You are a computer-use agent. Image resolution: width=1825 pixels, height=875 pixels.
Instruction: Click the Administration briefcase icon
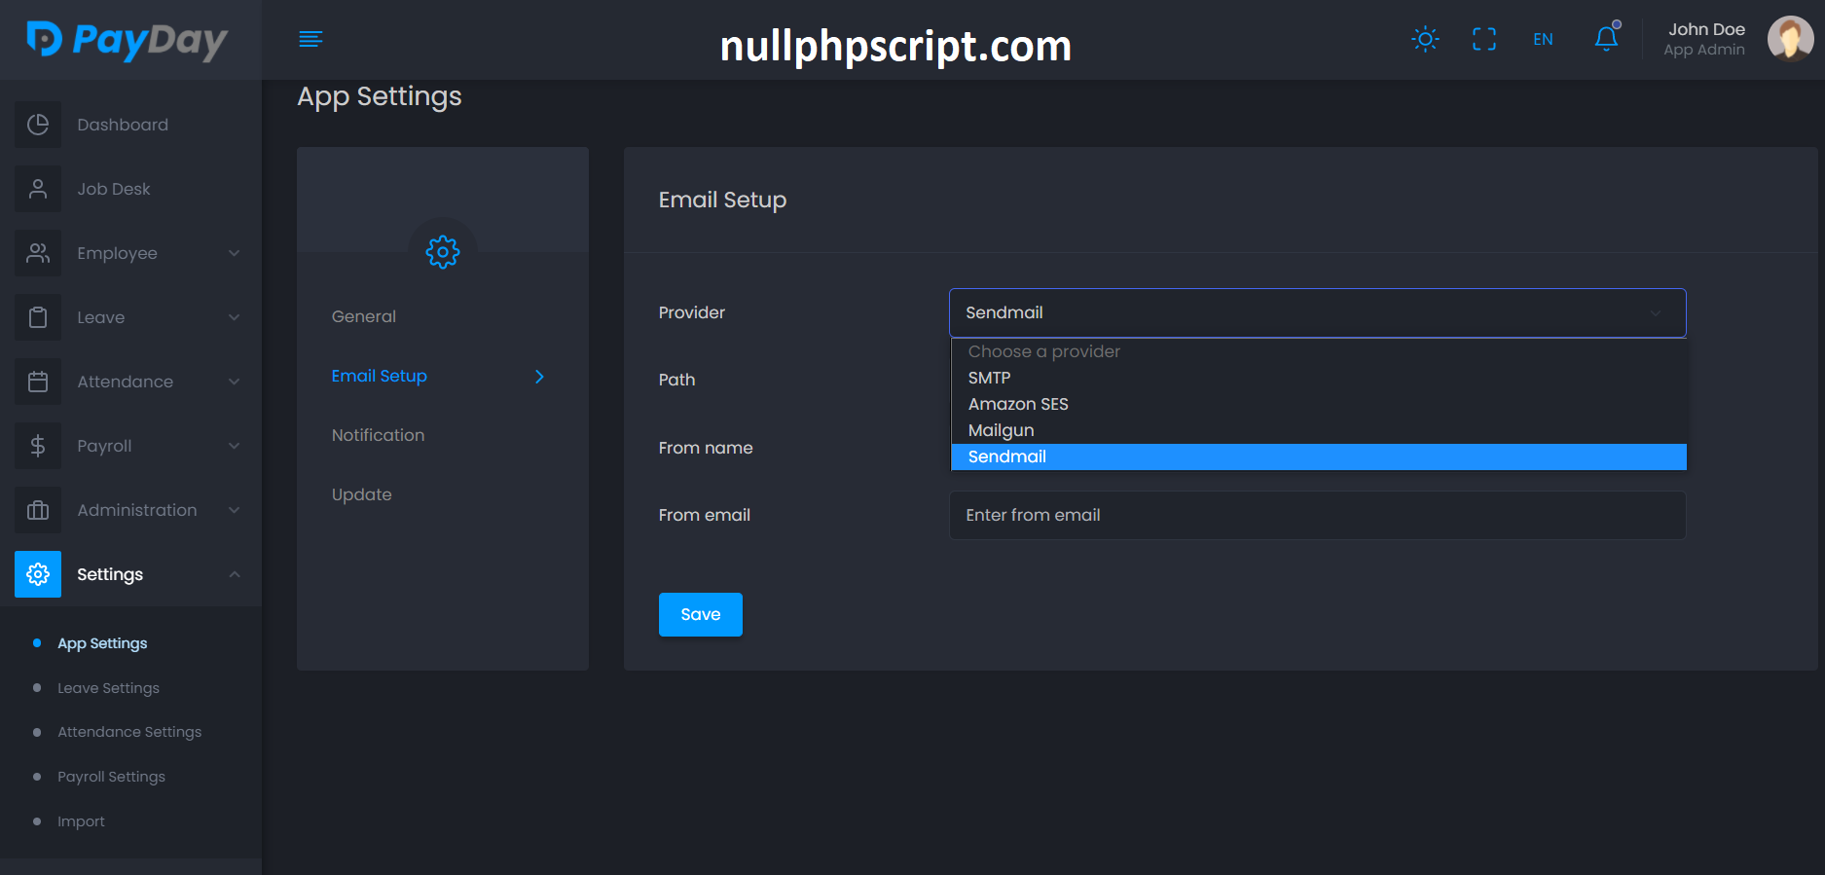[x=38, y=510]
